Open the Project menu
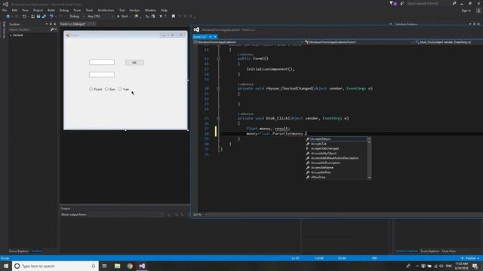The height and width of the screenshot is (271, 483). pyautogui.click(x=38, y=10)
